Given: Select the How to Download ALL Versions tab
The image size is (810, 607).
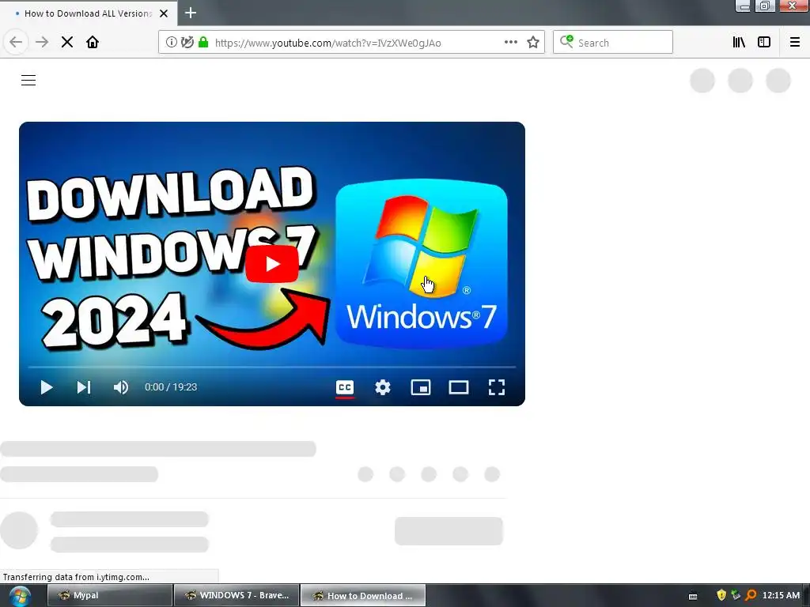Looking at the screenshot, I should [x=89, y=13].
